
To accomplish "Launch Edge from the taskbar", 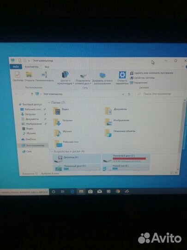I will 72,192.
